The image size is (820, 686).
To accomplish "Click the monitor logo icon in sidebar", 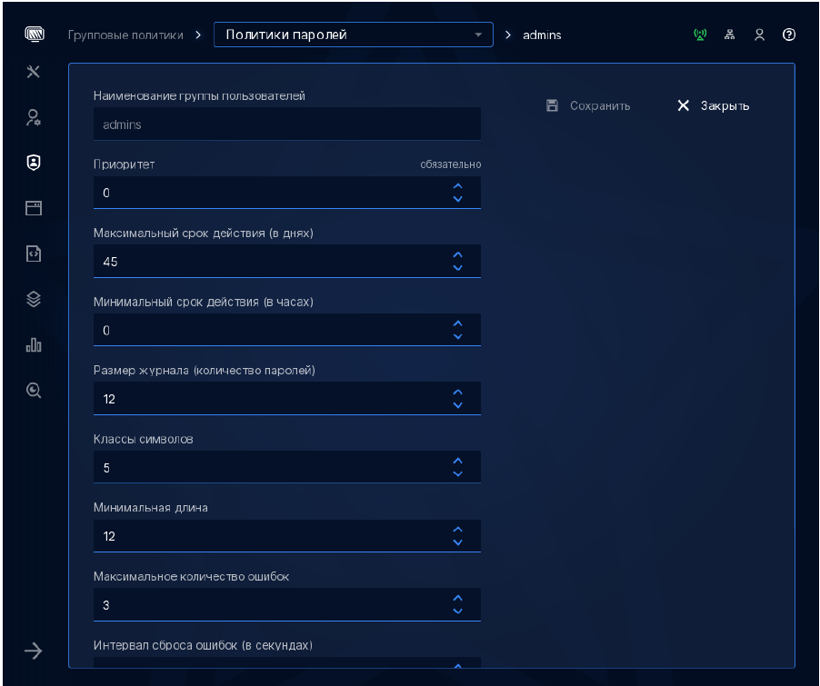I will point(34,35).
